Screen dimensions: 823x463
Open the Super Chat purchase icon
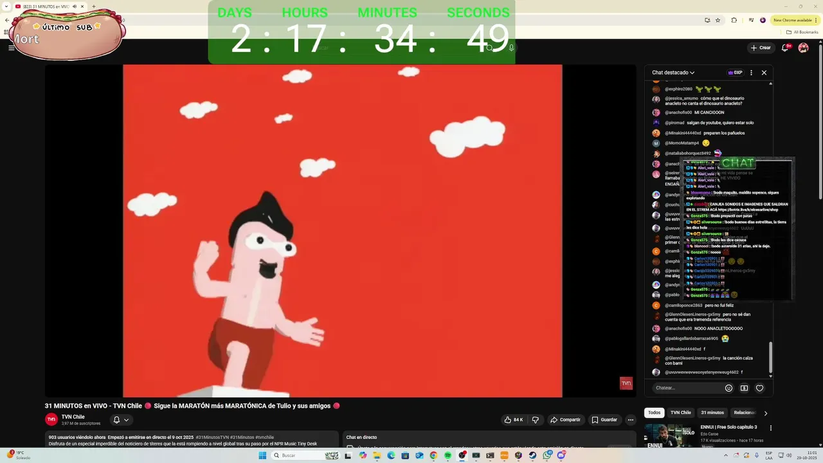click(x=744, y=388)
